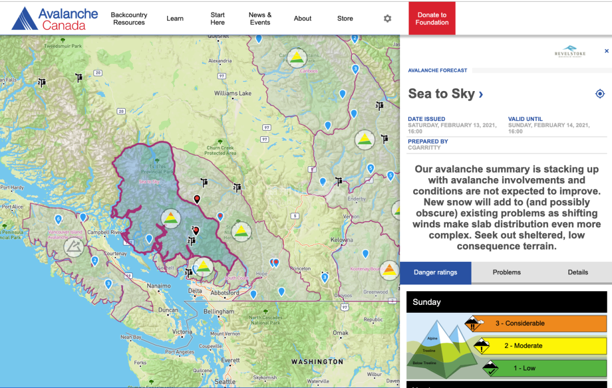The image size is (612, 388).
Task: Switch to the Details tab
Action: (577, 272)
